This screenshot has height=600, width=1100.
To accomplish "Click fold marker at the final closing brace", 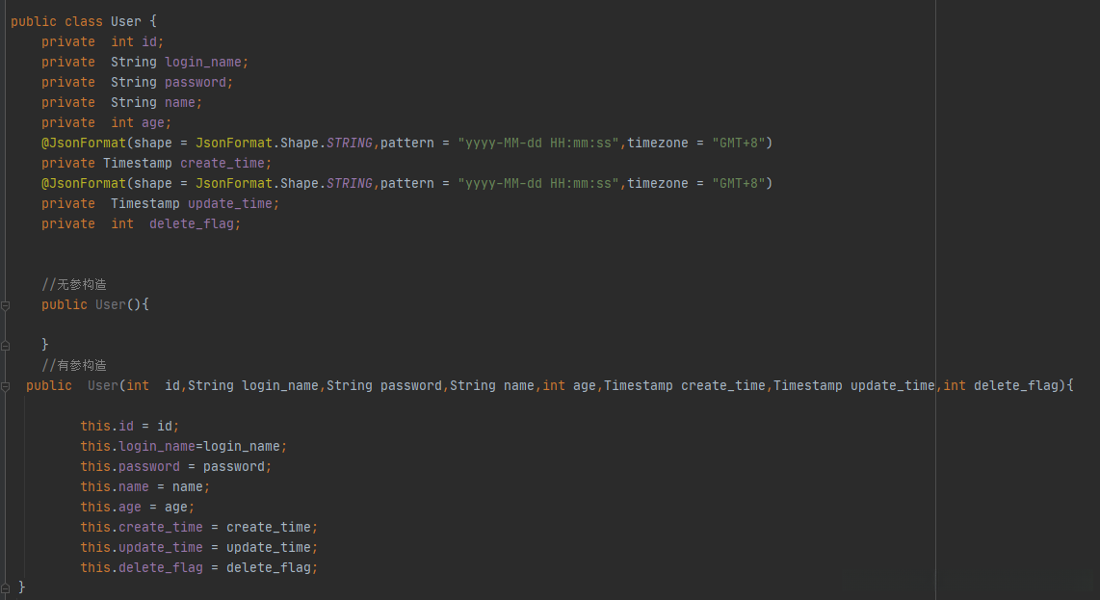I will point(6,586).
